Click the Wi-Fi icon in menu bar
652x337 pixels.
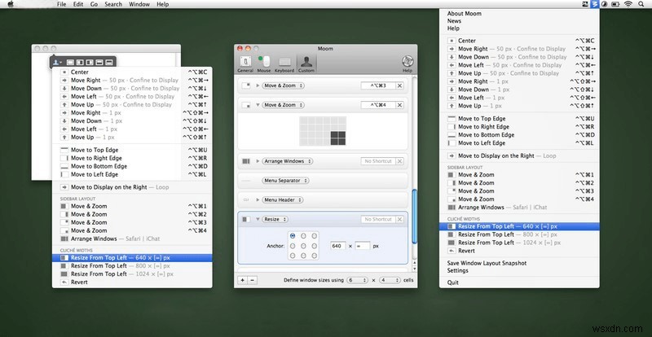coord(628,5)
